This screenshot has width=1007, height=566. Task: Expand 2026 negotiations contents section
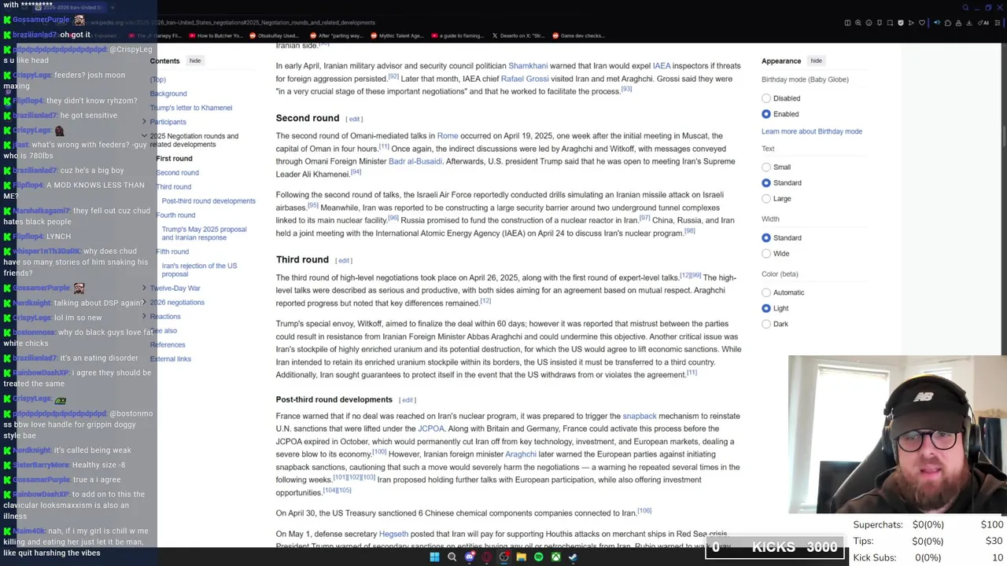pyautogui.click(x=144, y=303)
